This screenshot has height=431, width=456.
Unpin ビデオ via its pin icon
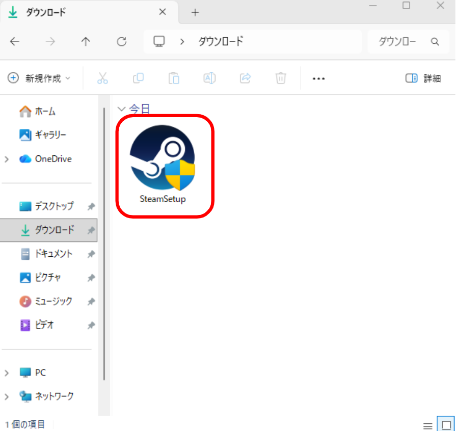click(91, 326)
